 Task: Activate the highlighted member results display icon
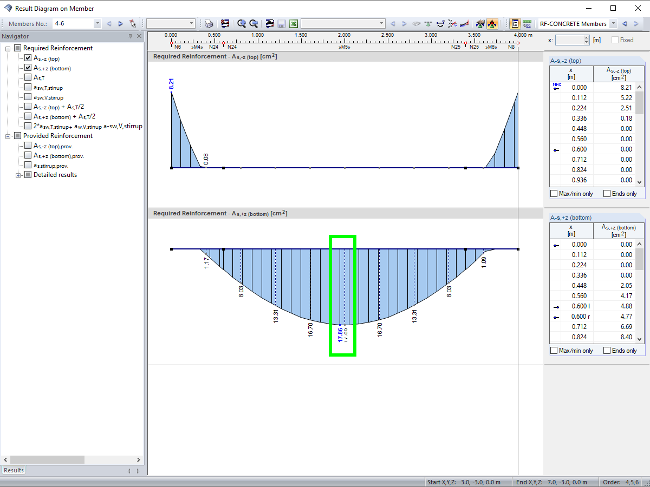(492, 23)
